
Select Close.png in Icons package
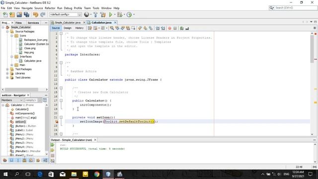[30, 48]
